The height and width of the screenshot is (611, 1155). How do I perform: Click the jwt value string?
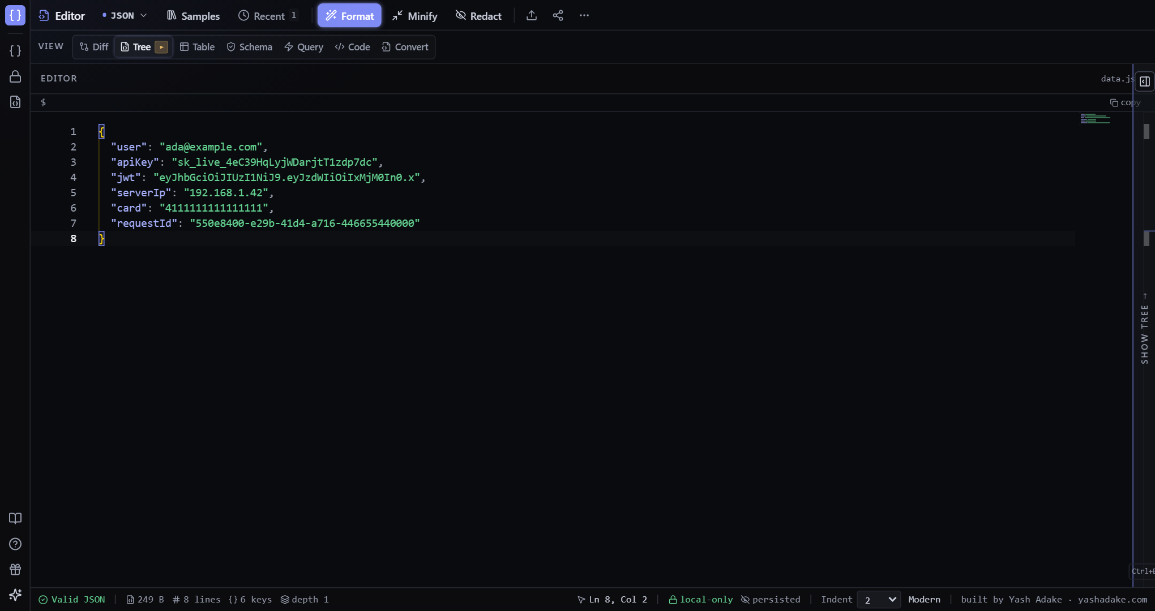[286, 178]
